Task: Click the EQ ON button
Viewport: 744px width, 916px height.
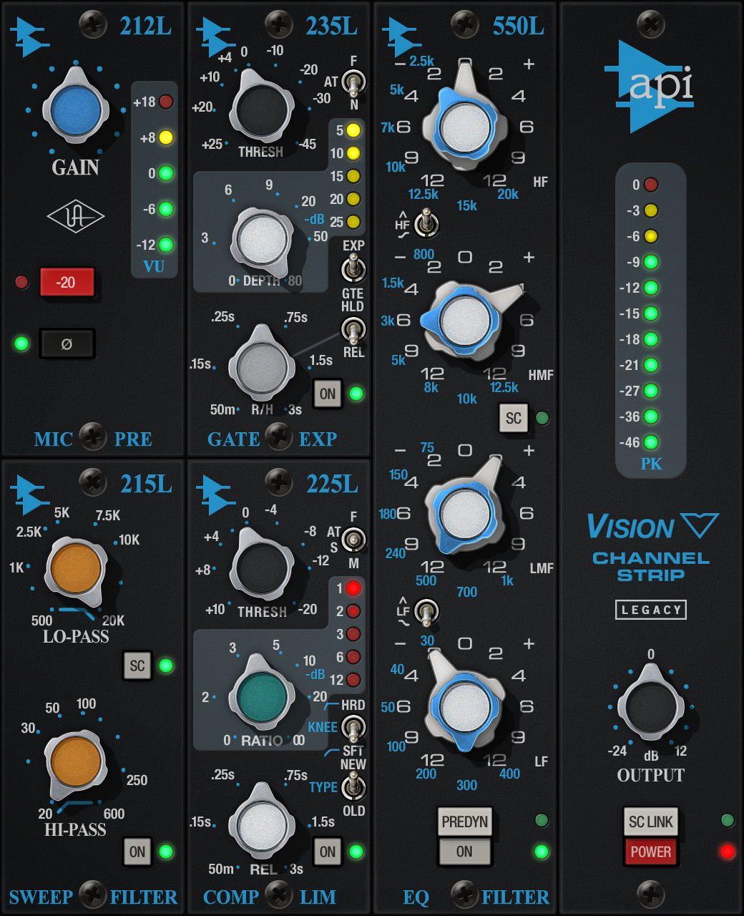Action: pos(464,852)
